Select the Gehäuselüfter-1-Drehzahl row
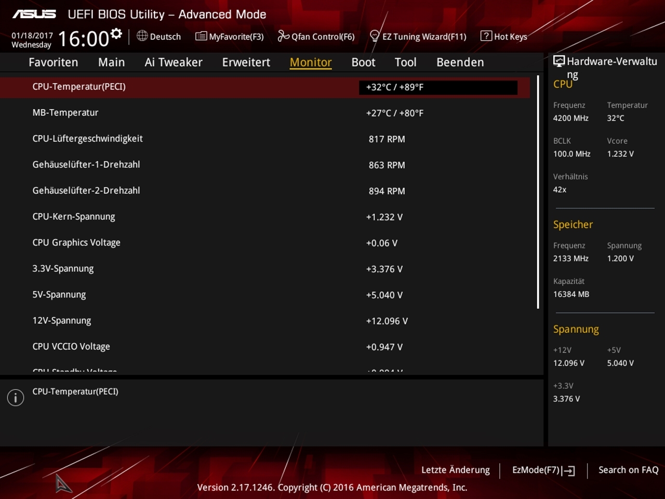 pyautogui.click(x=265, y=165)
